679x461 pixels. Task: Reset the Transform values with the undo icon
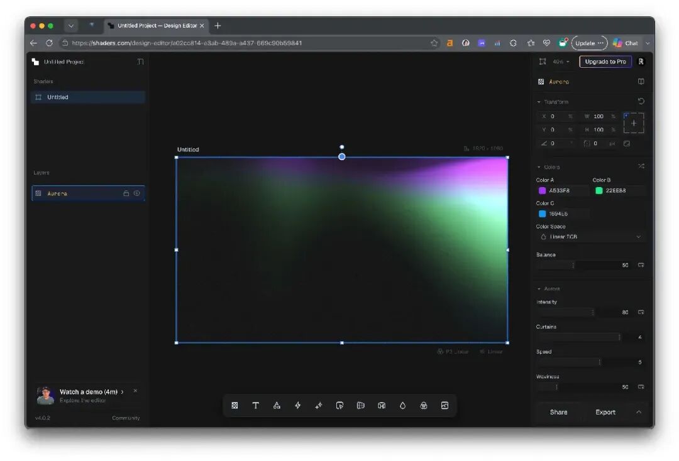pos(641,101)
